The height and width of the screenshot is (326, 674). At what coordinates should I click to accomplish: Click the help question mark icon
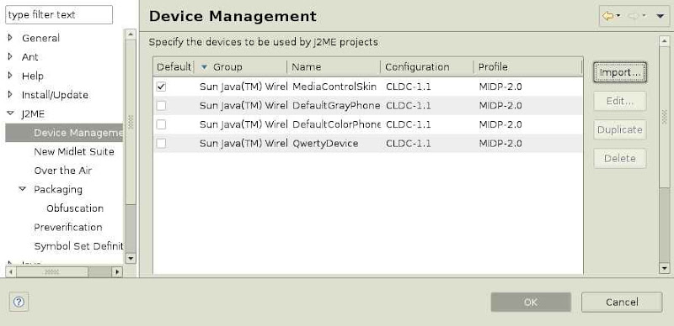coord(19,302)
